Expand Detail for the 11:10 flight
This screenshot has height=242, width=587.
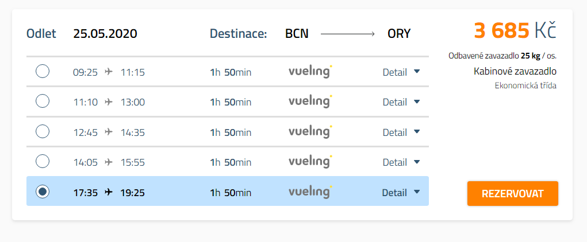tap(401, 102)
